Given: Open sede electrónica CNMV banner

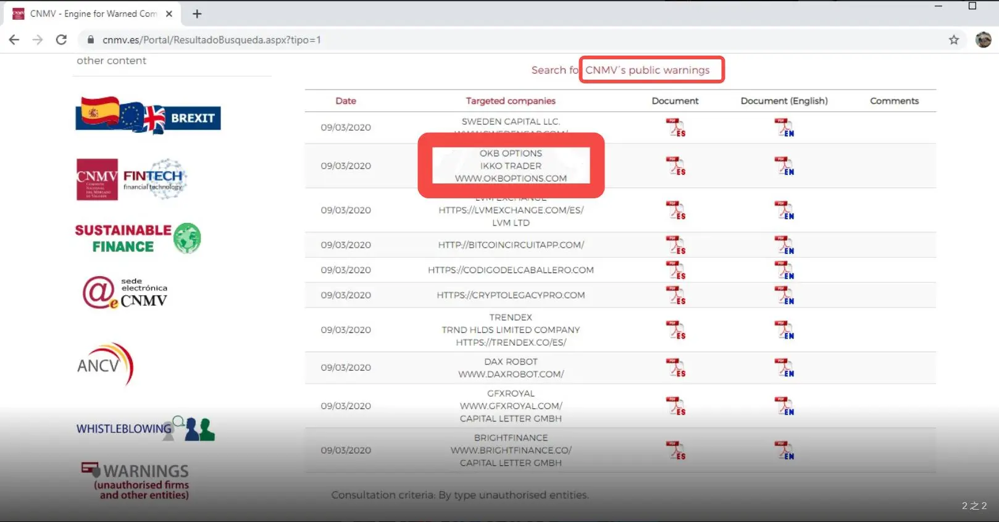Looking at the screenshot, I should click(x=125, y=292).
